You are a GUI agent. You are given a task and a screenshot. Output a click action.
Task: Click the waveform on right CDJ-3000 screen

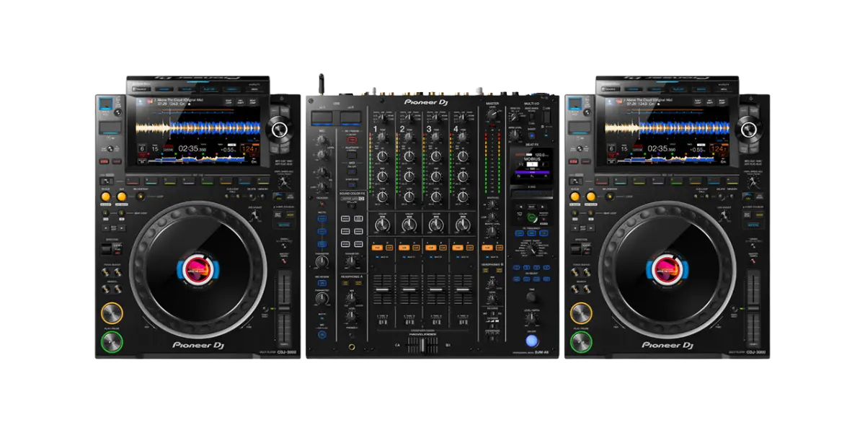click(x=667, y=128)
